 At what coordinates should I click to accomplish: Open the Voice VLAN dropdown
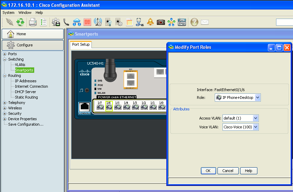240,127
